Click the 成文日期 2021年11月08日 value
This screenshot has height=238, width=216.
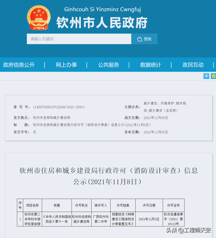[156, 118]
